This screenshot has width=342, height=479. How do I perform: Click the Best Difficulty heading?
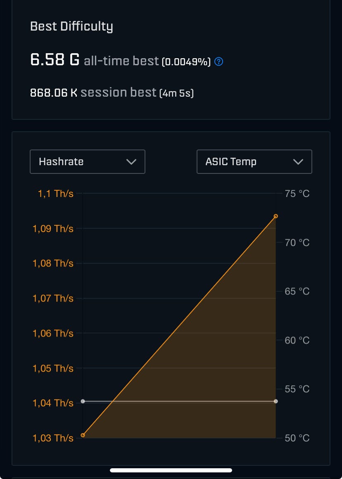[71, 27]
